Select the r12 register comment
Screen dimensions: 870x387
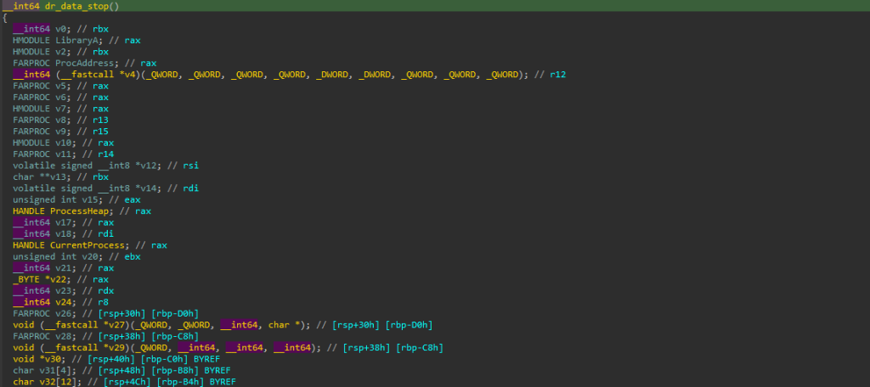557,75
